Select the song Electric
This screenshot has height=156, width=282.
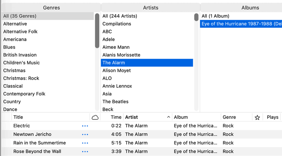coord(21,126)
